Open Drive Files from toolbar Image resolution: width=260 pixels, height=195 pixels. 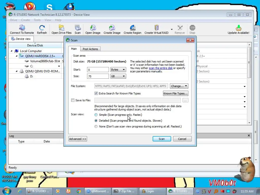pyautogui.click(x=61, y=28)
